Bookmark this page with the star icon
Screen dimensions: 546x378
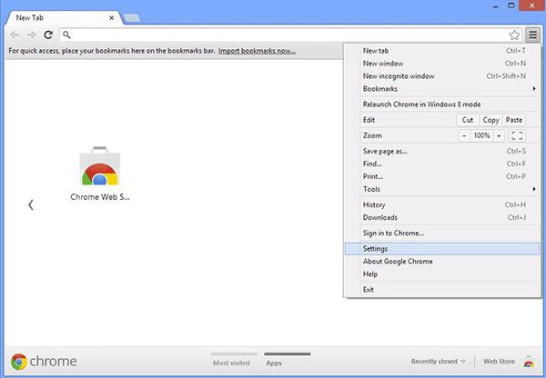tap(514, 35)
